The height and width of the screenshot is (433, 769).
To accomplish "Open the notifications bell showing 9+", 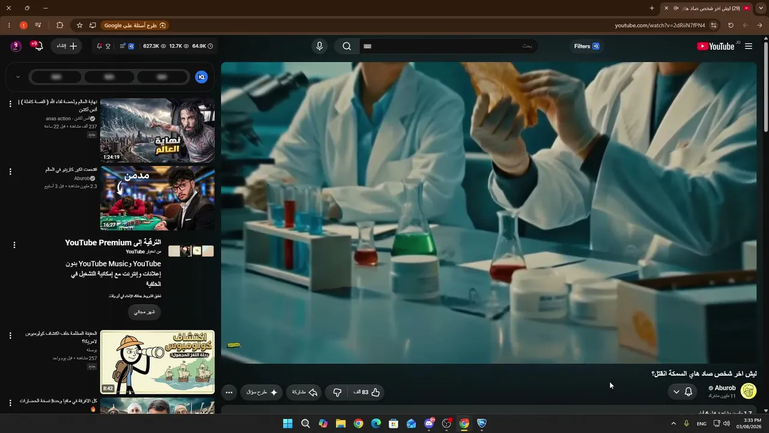I will (x=37, y=46).
